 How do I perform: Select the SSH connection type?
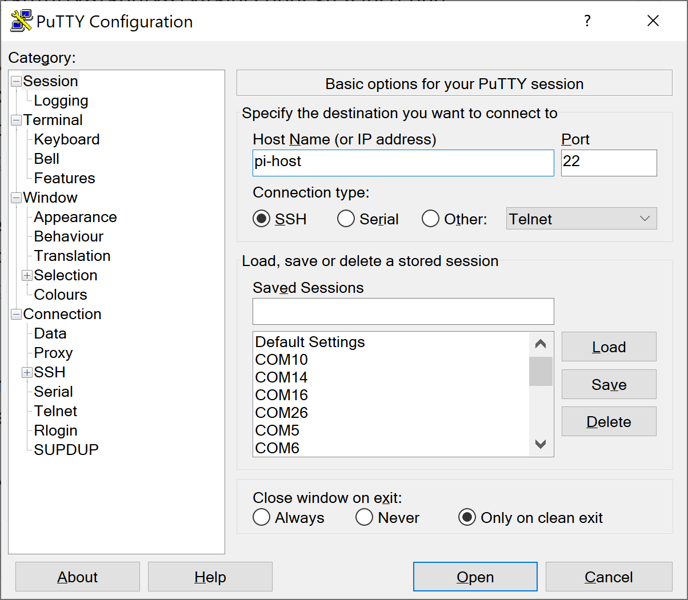point(262,219)
